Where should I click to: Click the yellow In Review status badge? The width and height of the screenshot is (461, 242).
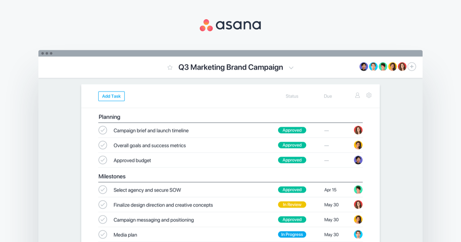click(292, 204)
